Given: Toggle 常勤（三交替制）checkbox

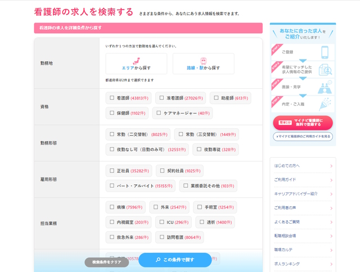Looking at the screenshot, I should pos(181,134).
